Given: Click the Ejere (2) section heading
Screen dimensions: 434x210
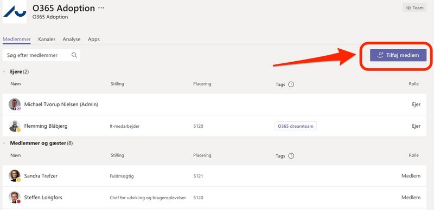Looking at the screenshot, I should point(20,72).
